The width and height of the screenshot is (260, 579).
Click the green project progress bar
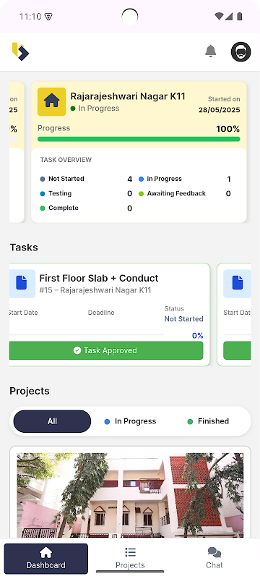tap(139, 139)
